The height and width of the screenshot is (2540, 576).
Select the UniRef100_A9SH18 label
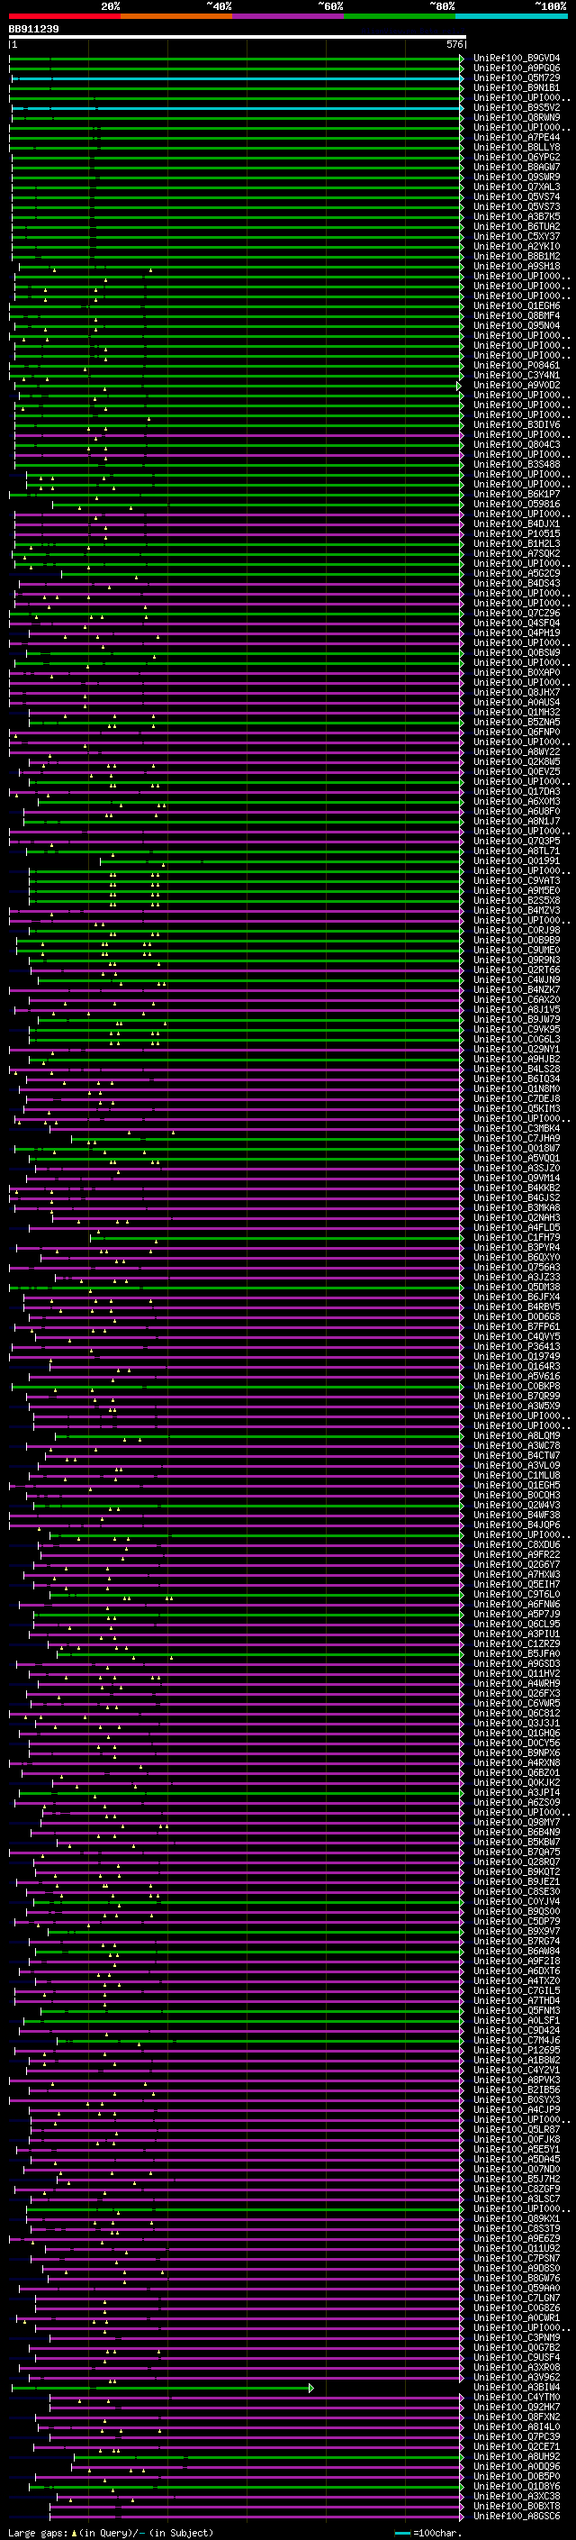517,266
